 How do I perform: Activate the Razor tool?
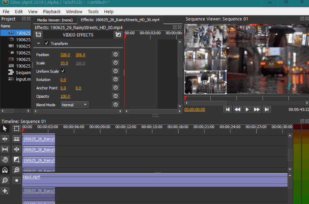click(x=16, y=139)
